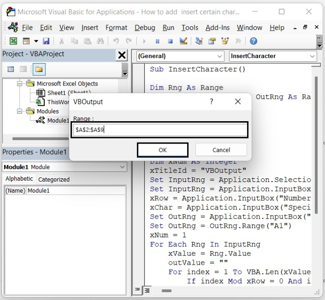Click Cancel in the VBOutput dialog

tap(221, 150)
